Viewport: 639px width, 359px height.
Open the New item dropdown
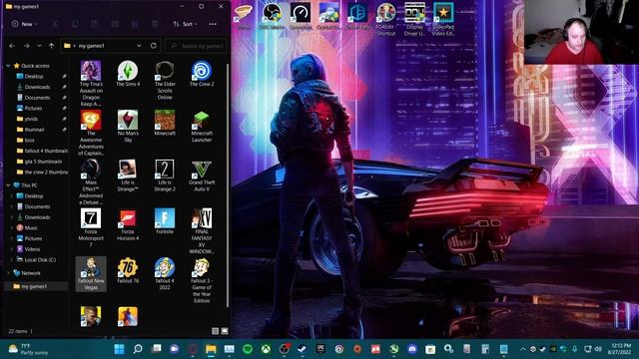point(24,24)
